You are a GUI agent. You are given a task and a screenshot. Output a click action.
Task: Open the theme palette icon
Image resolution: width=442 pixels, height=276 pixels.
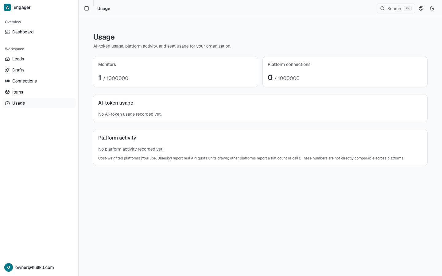[421, 9]
